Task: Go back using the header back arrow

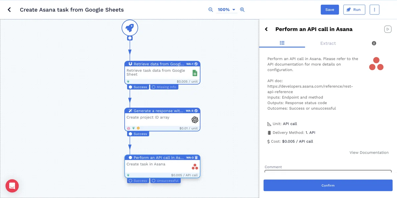Action: tap(9, 10)
